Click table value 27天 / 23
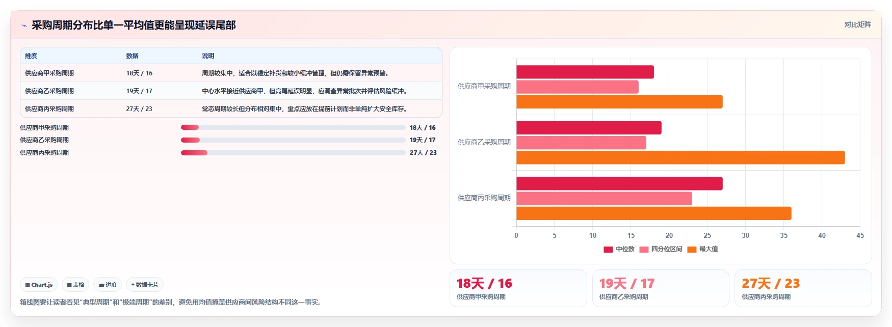Viewport: 892px width, 327px height. point(139,109)
